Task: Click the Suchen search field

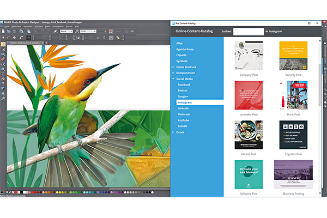Action: click(248, 32)
